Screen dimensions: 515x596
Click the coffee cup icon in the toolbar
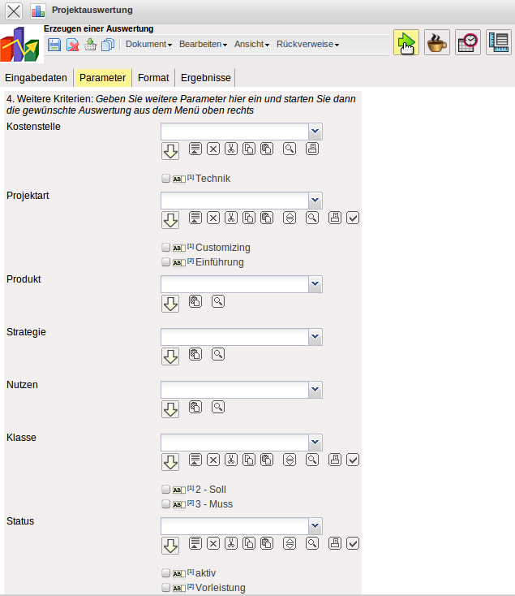point(437,42)
